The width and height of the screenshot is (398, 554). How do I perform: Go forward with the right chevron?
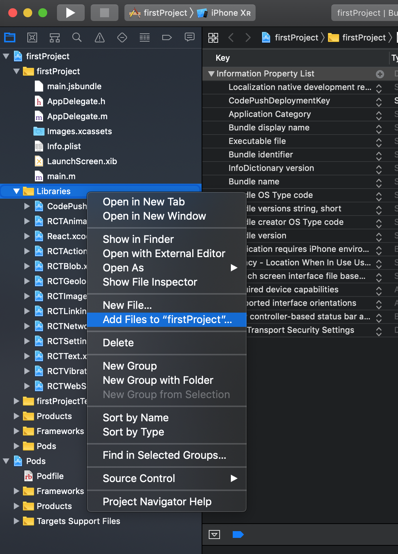pos(248,37)
